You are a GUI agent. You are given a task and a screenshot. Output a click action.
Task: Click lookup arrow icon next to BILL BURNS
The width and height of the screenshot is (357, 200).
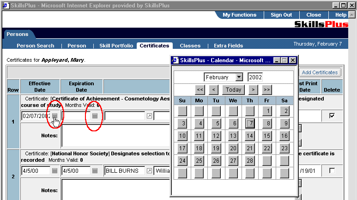[149, 171]
